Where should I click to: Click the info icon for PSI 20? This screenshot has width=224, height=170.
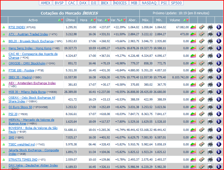[x=219, y=114]
